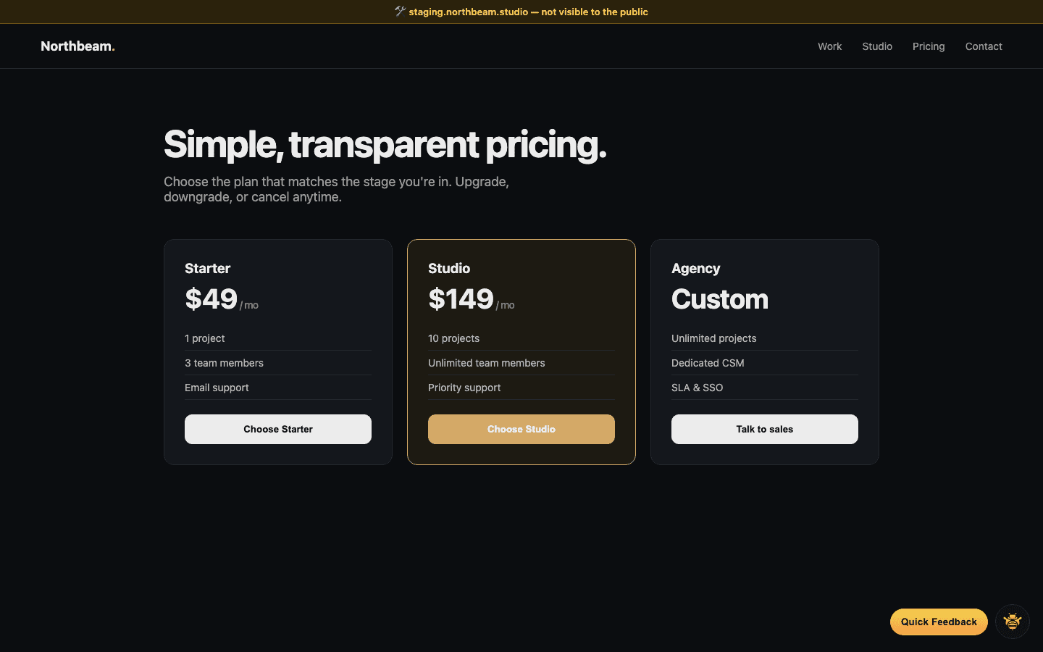The height and width of the screenshot is (652, 1043).
Task: Click the $149 per month price
Action: pos(461,299)
